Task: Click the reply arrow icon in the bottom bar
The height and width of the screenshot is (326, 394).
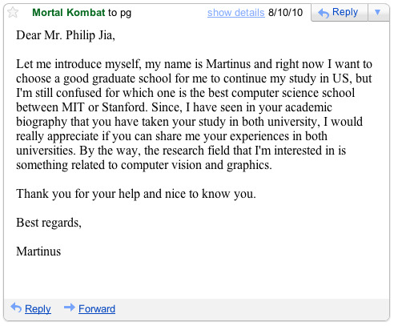Action: tap(16, 308)
